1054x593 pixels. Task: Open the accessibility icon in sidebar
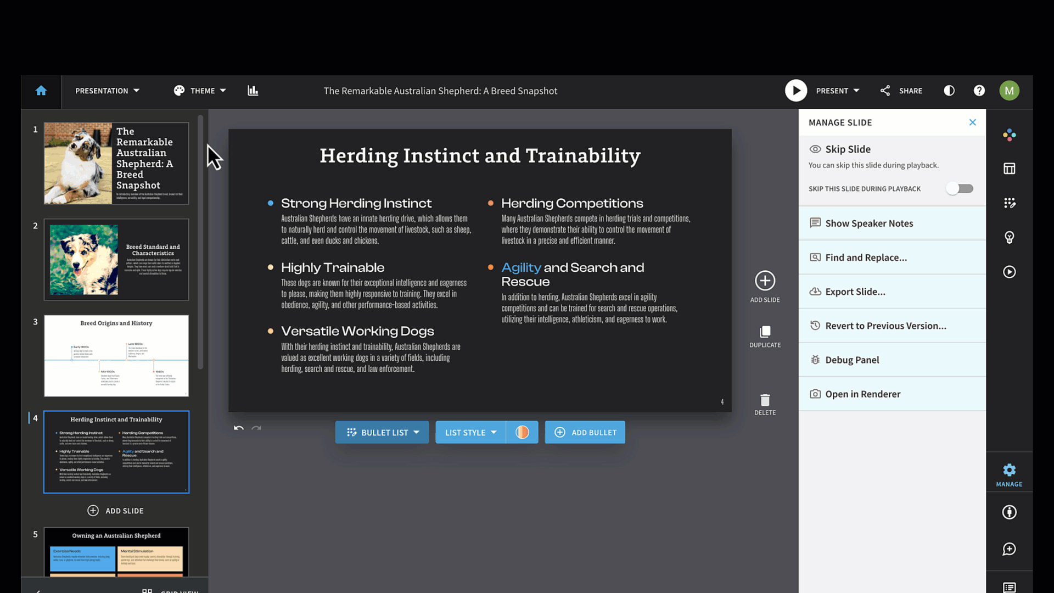1009,512
